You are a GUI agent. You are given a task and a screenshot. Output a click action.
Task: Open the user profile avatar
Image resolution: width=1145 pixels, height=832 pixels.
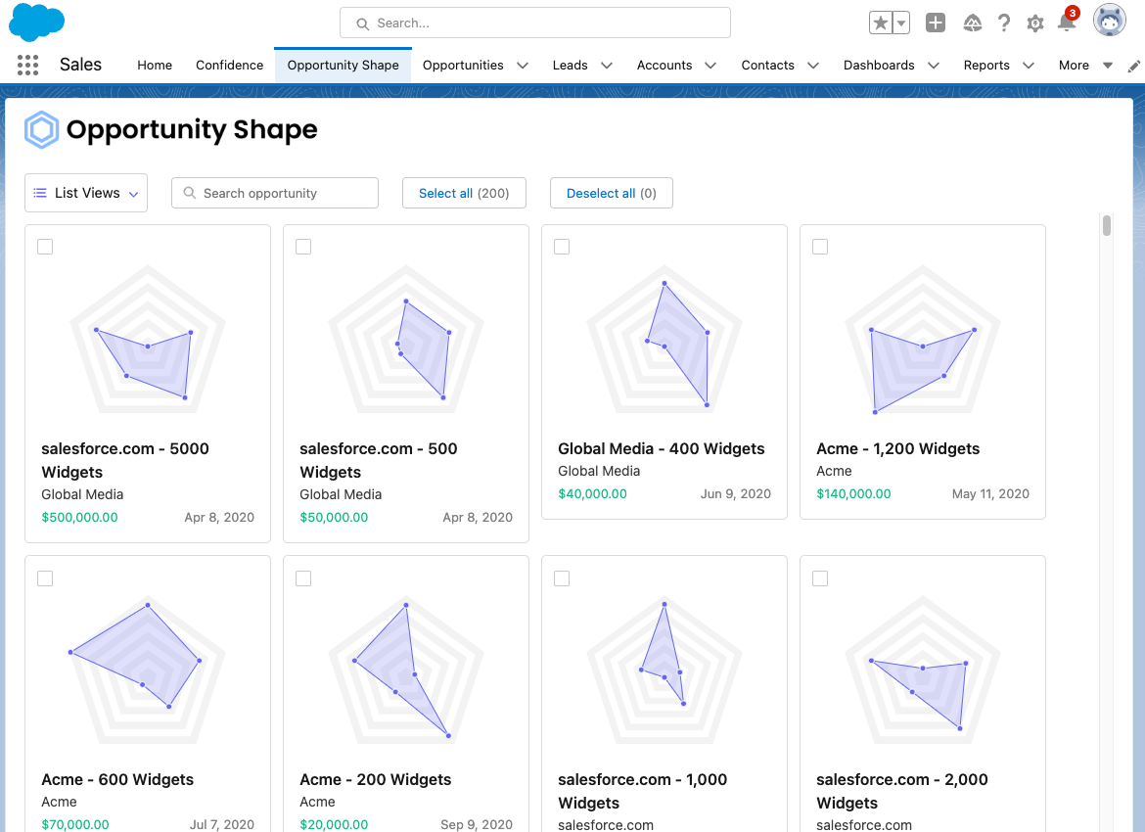pos(1110,22)
